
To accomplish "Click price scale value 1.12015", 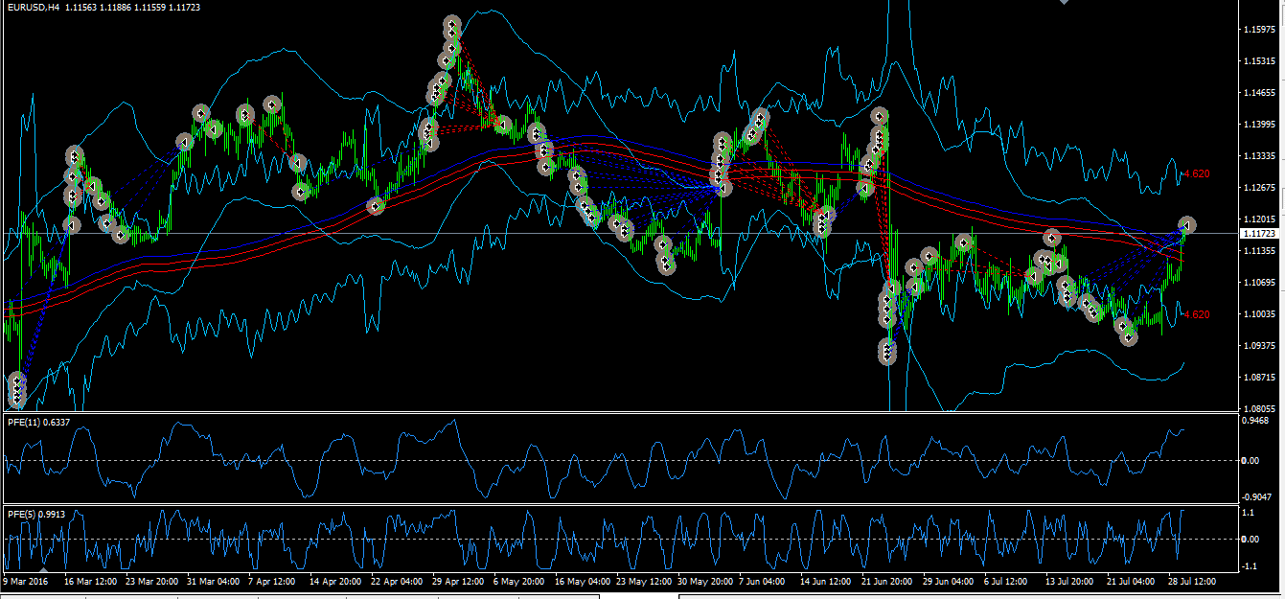I will 1258,219.
